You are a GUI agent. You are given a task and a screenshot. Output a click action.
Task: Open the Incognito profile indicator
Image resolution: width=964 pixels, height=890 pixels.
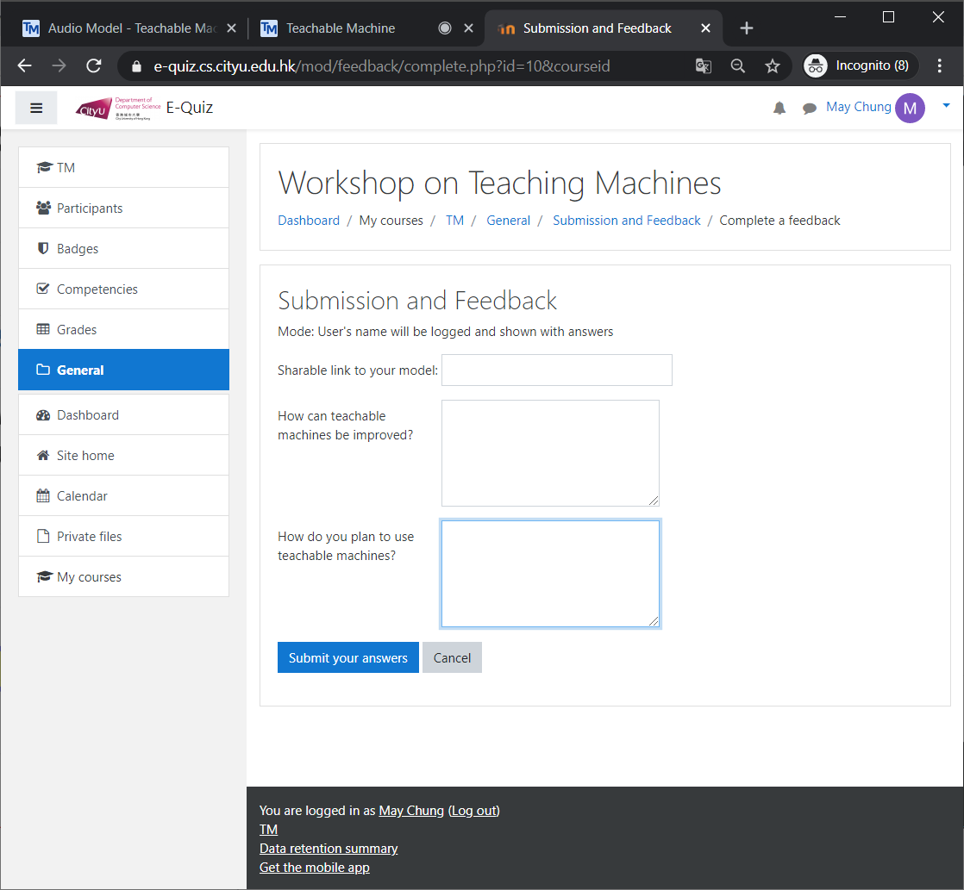tap(861, 65)
